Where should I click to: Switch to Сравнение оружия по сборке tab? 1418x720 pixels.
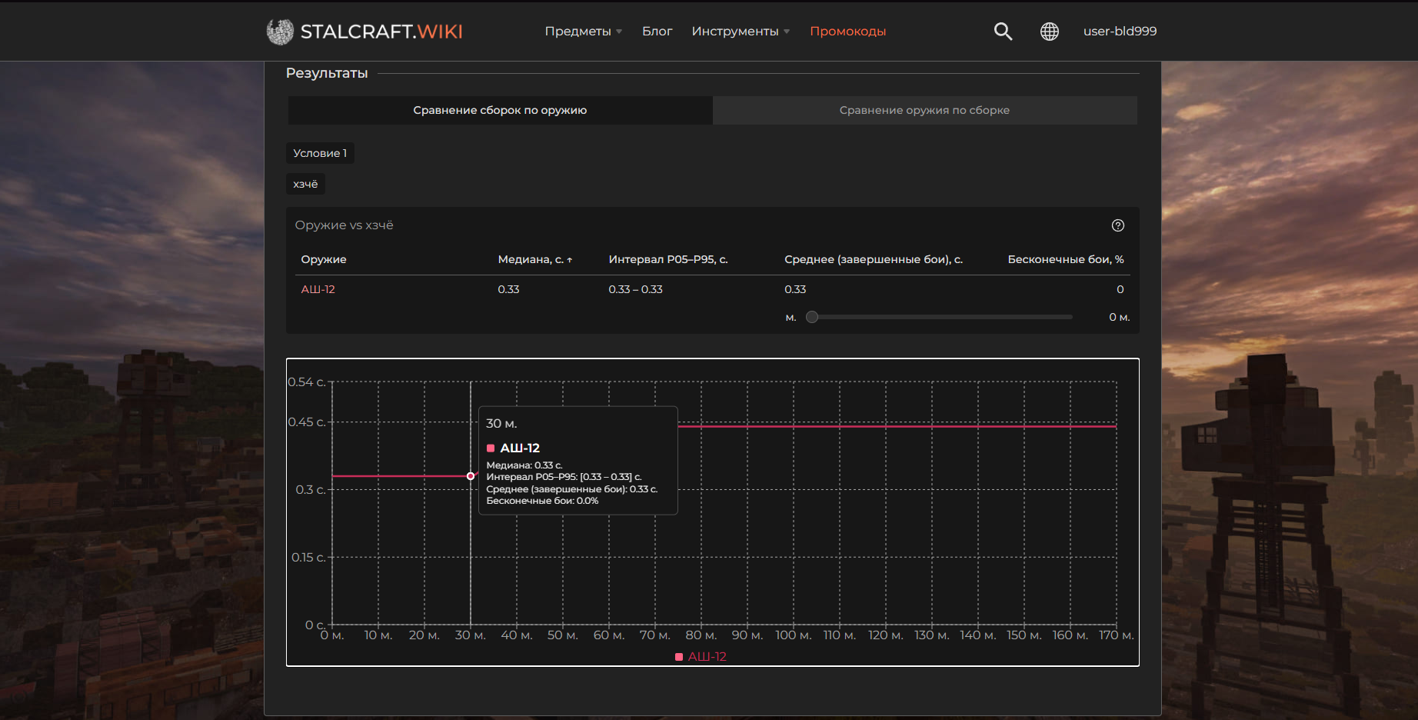click(x=924, y=110)
